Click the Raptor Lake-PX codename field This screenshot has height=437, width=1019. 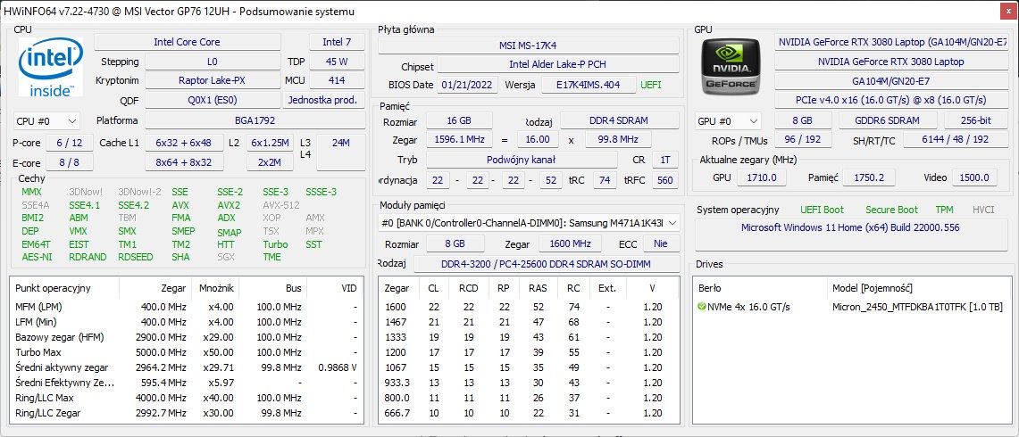[x=211, y=81]
